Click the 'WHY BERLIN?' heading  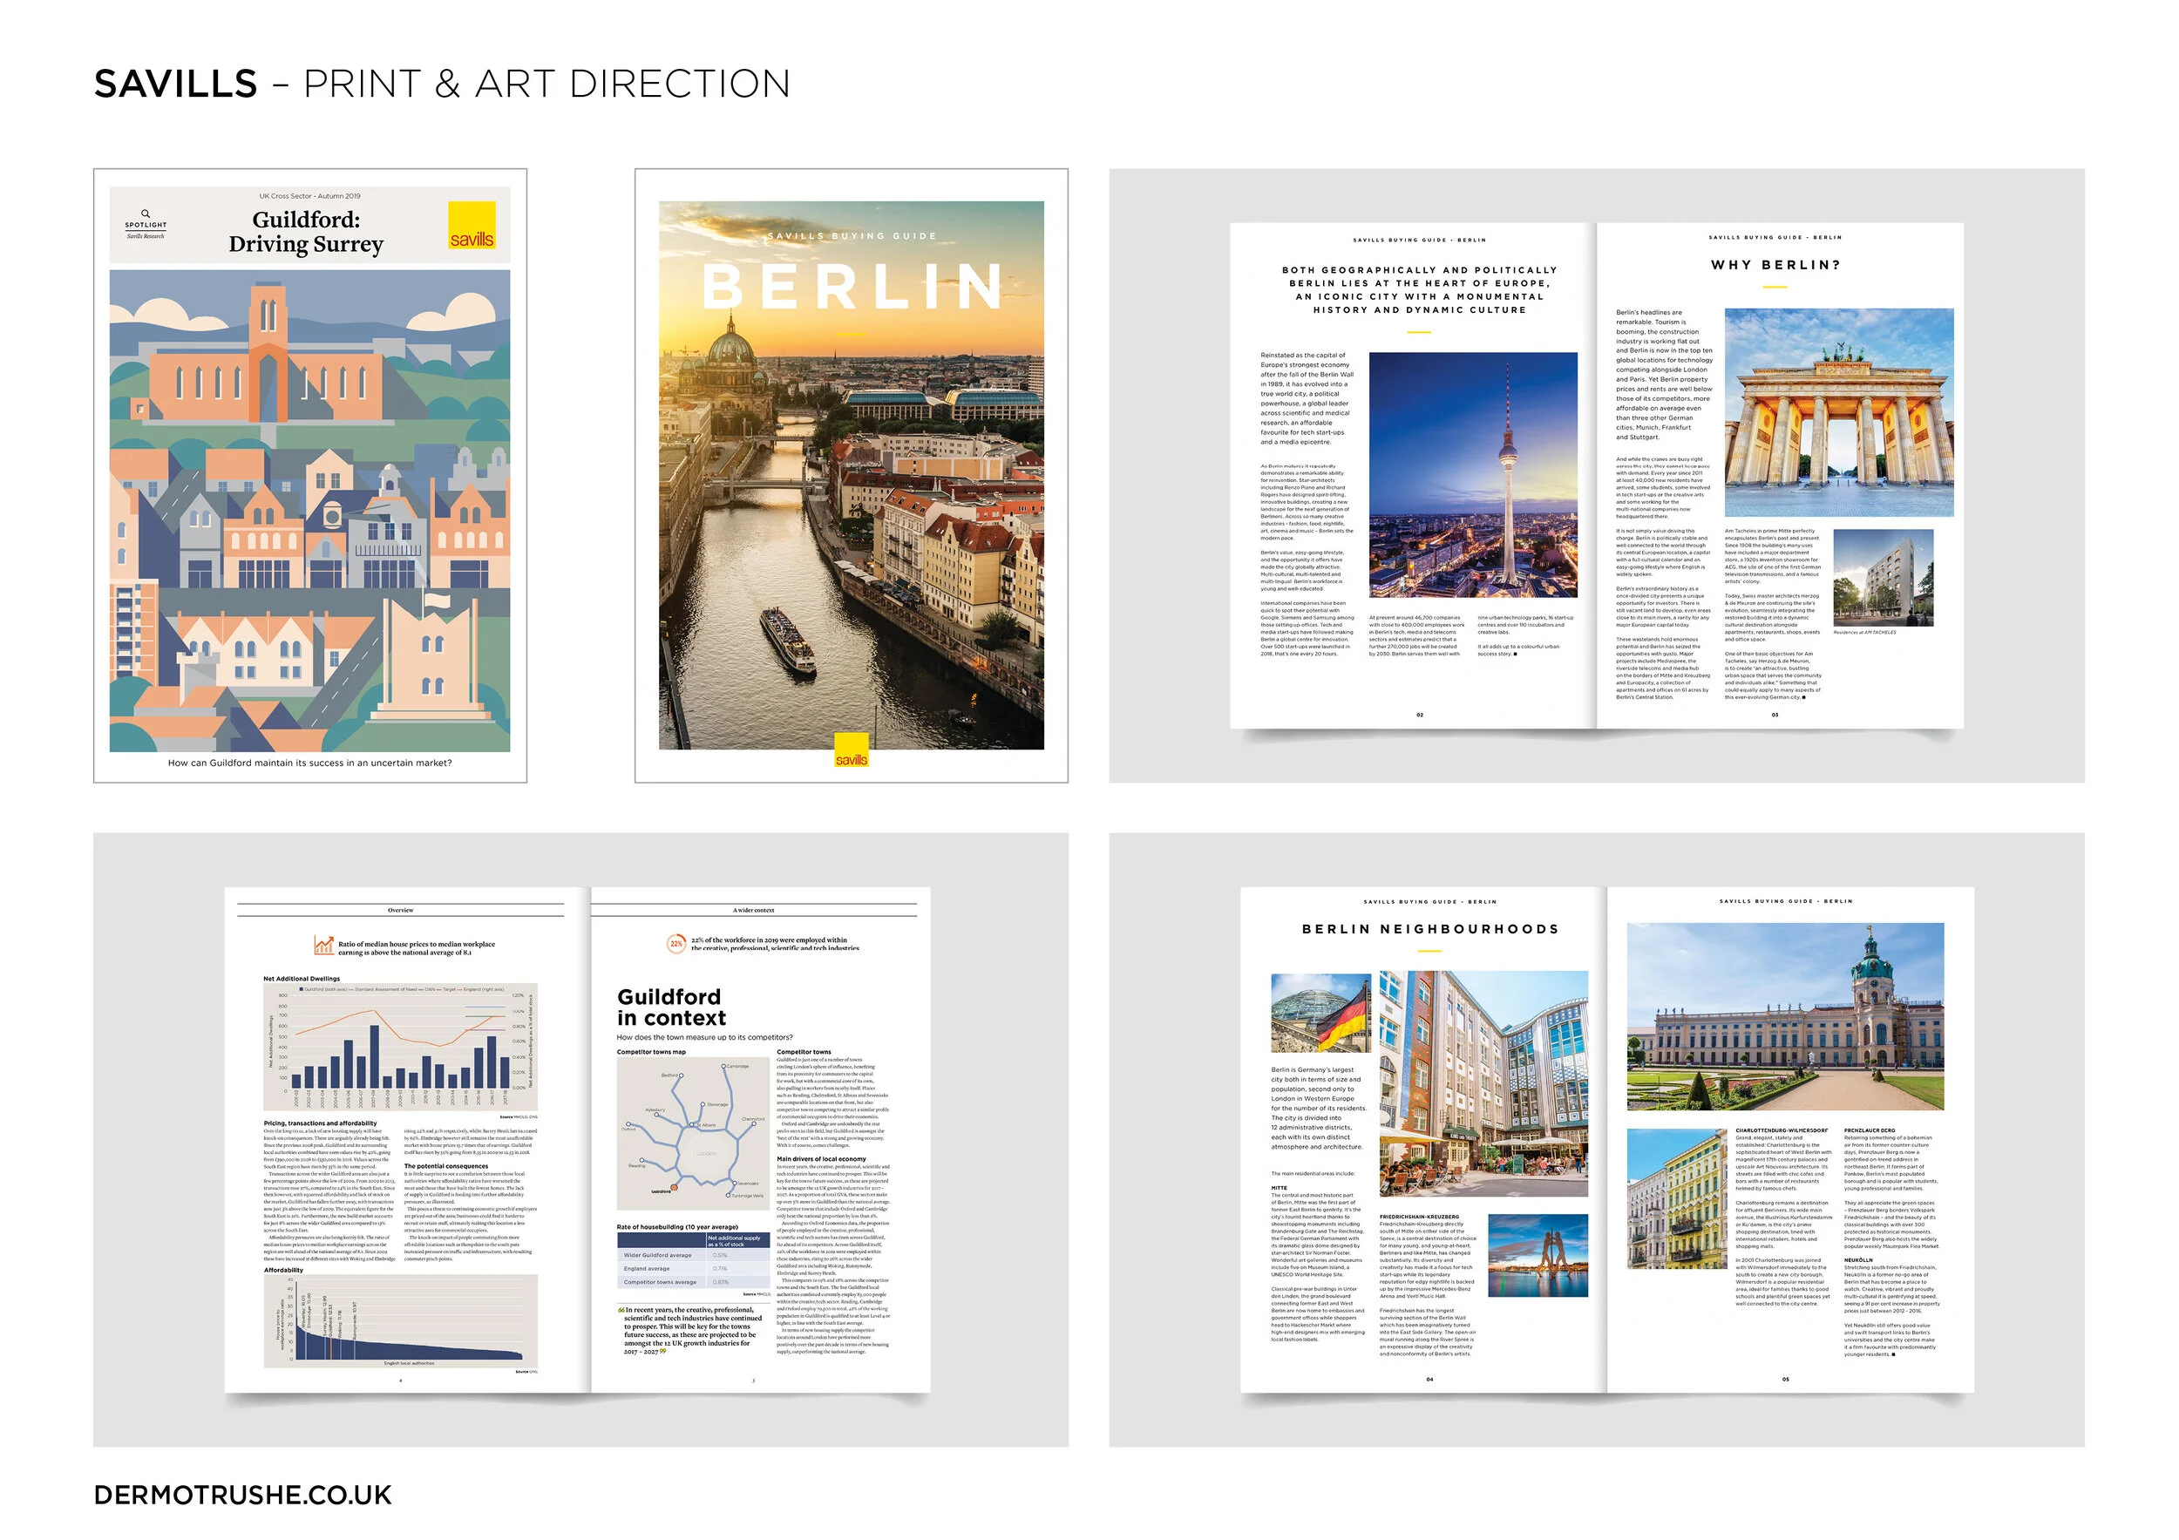(x=1775, y=265)
